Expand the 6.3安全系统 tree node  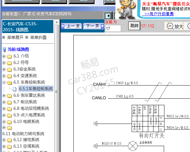pyautogui.click(x=4, y=70)
